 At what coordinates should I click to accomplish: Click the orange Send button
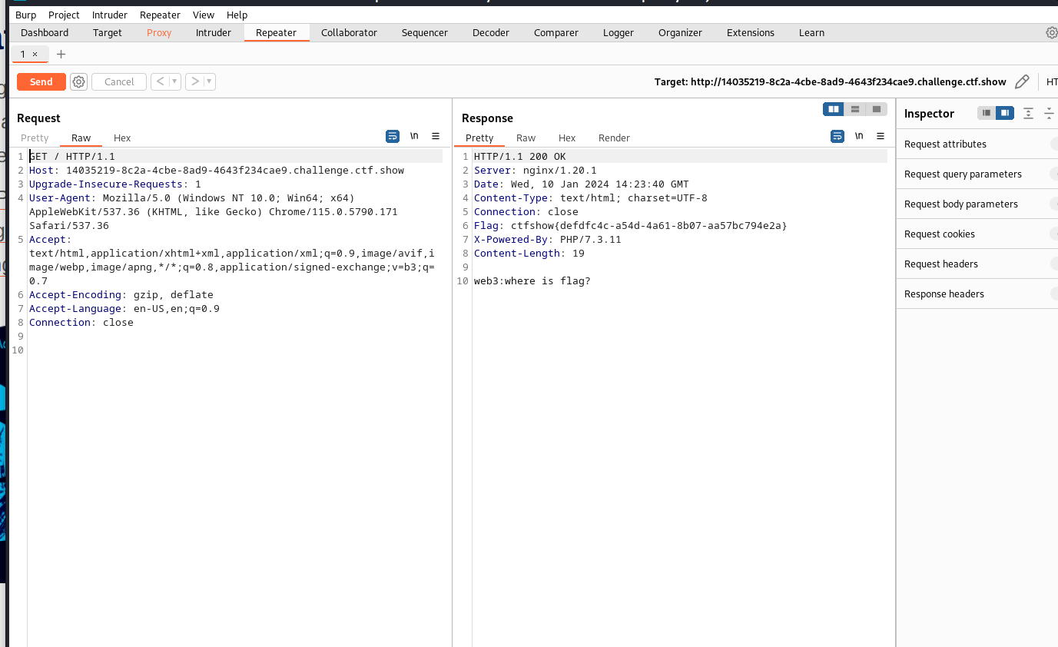41,81
